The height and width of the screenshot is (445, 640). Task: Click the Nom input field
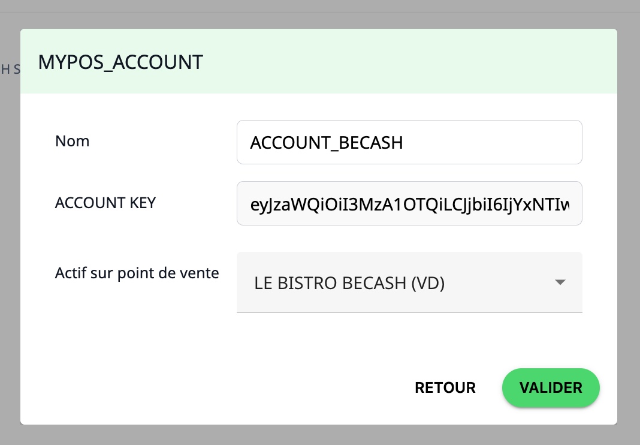(409, 142)
